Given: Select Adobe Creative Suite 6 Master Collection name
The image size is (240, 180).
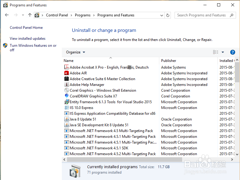Looking at the screenshot, I should [102, 79].
